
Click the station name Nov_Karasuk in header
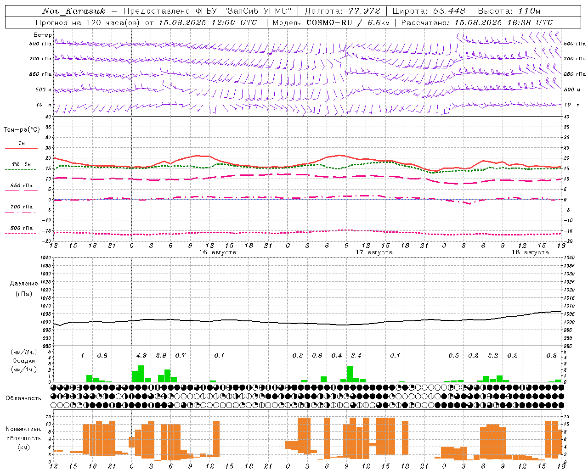(73, 11)
